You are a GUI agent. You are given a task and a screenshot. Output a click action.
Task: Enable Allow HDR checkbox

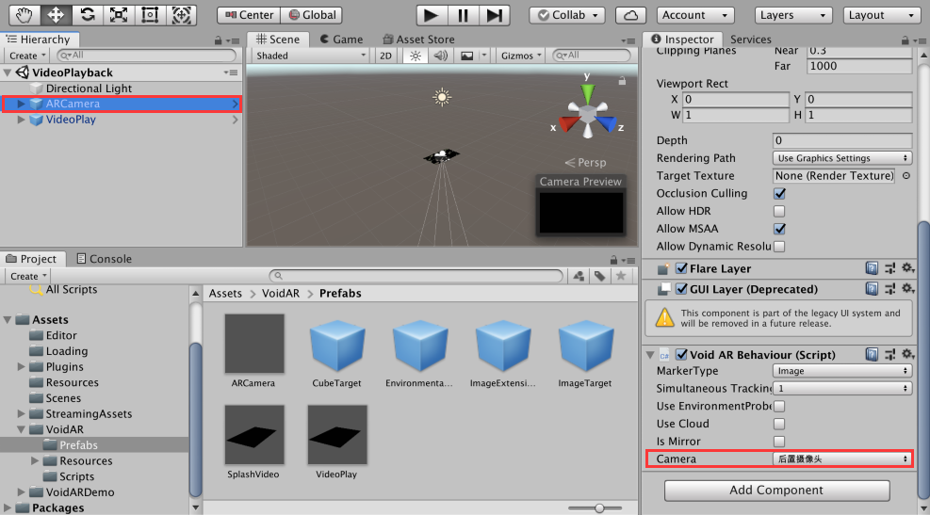pyautogui.click(x=779, y=212)
